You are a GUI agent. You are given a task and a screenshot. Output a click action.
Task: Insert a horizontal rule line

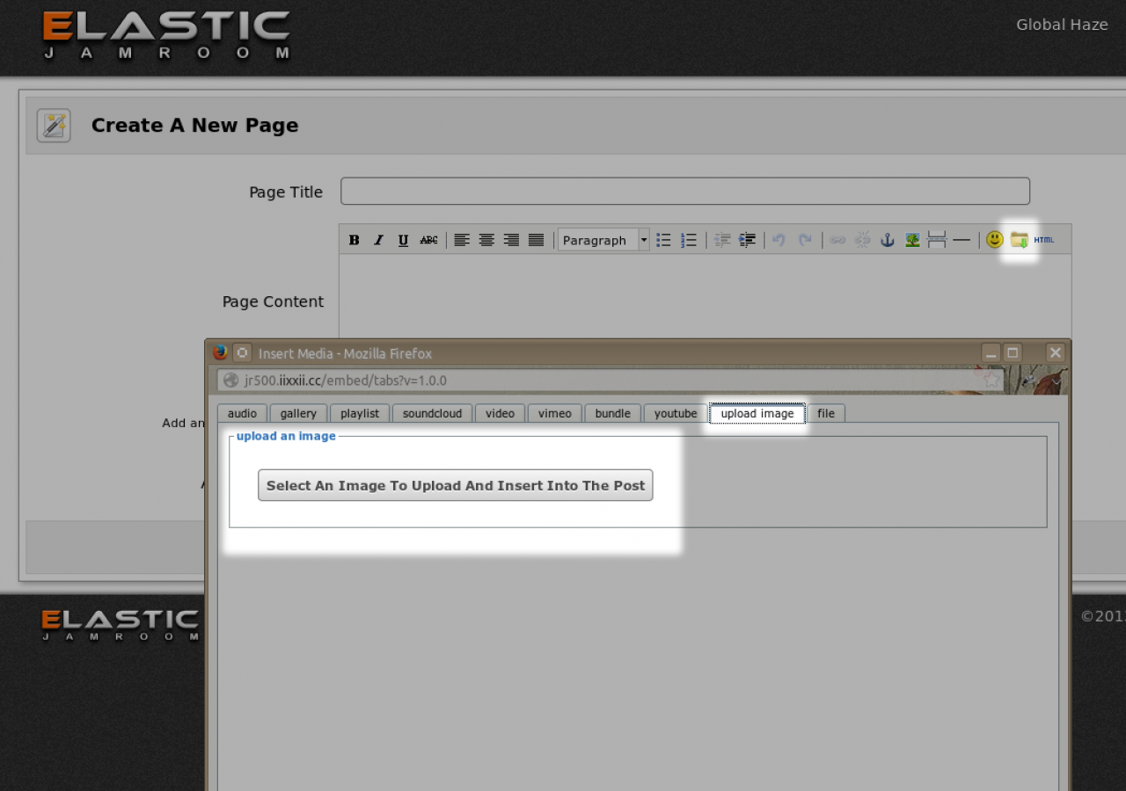coord(961,240)
